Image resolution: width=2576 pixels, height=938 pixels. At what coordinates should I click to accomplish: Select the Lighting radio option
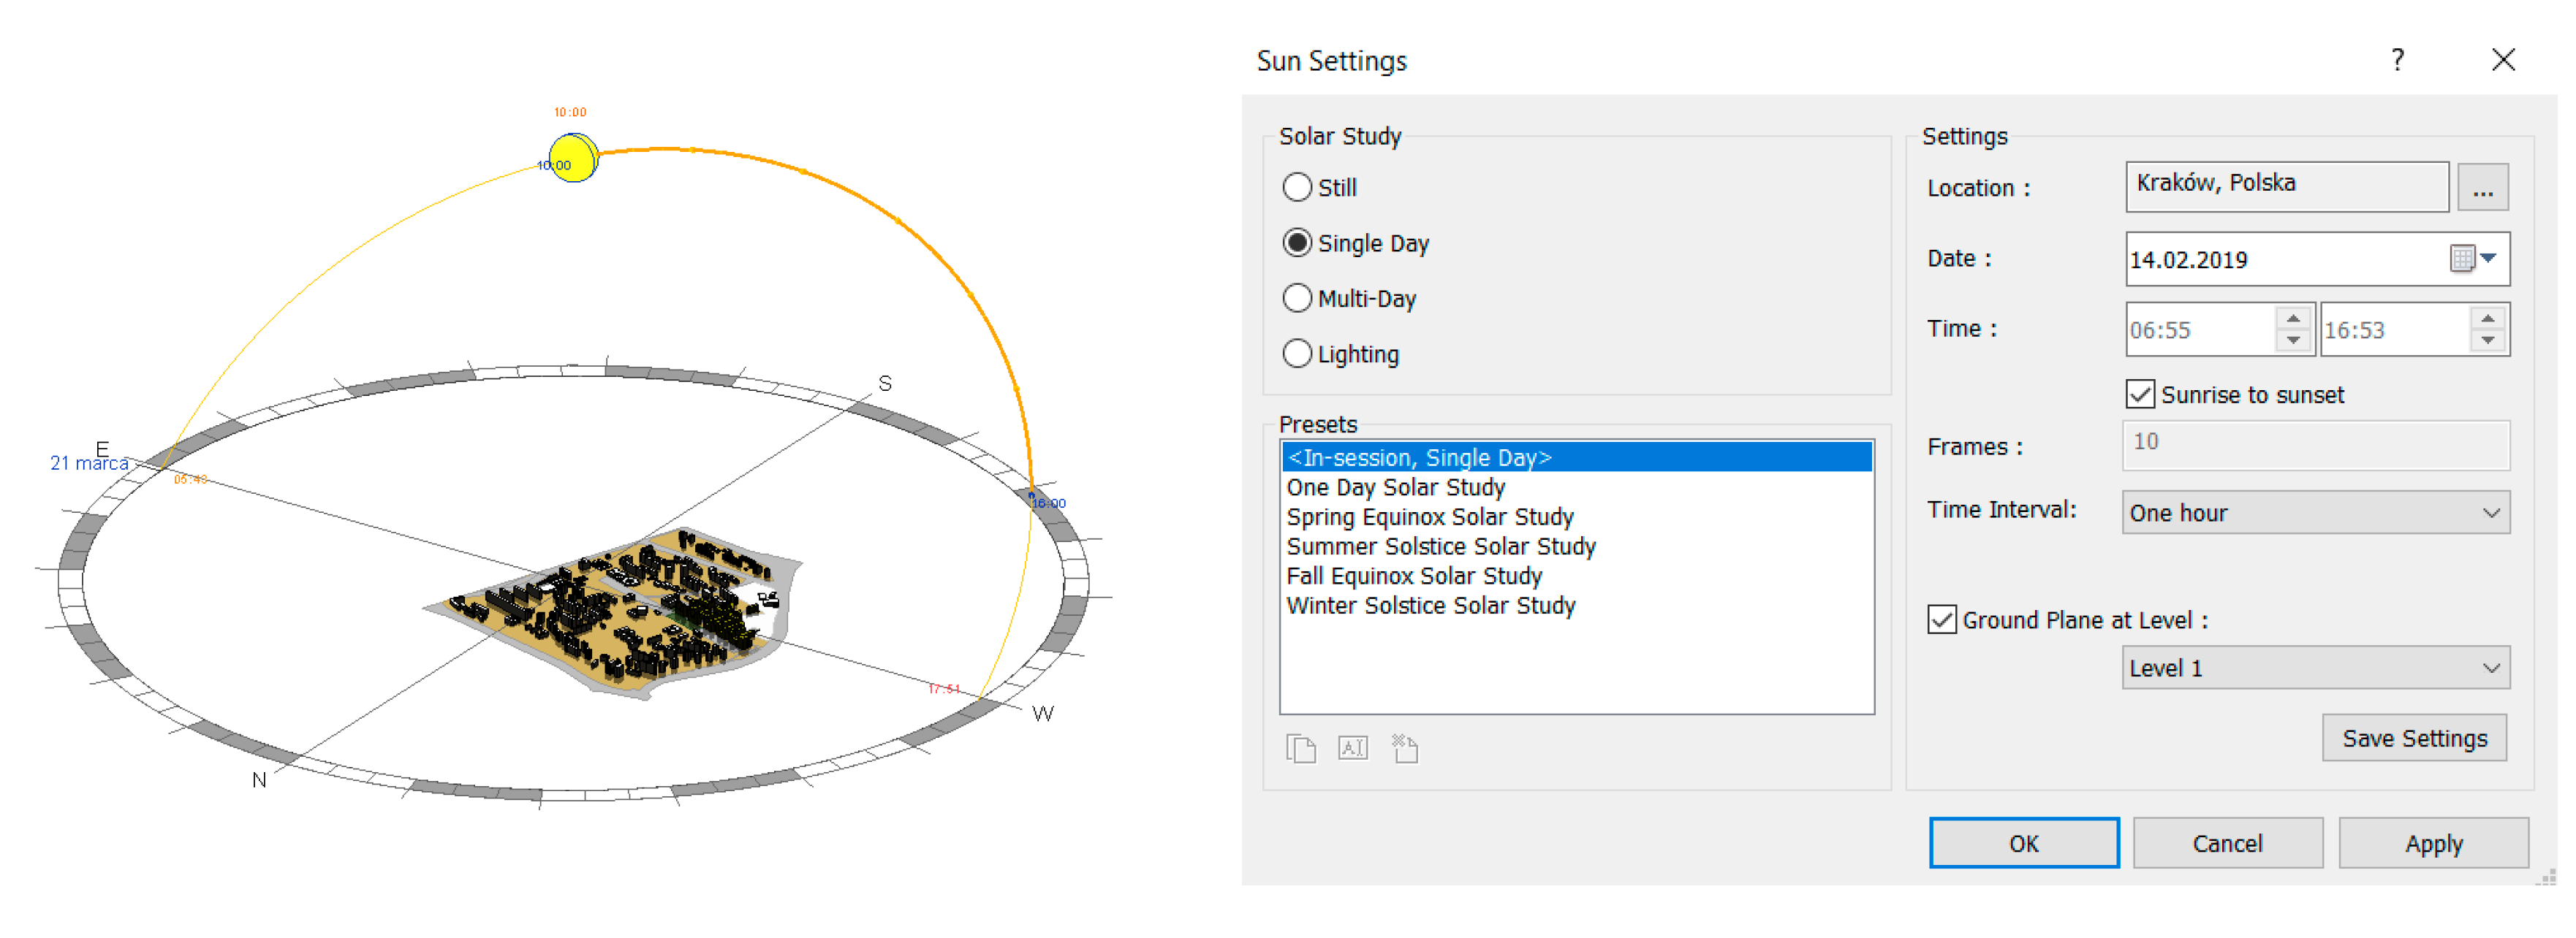pyautogui.click(x=1297, y=354)
